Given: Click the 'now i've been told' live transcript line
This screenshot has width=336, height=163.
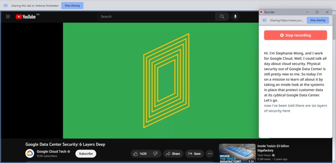Looking at the screenshot, I should 296,108.
